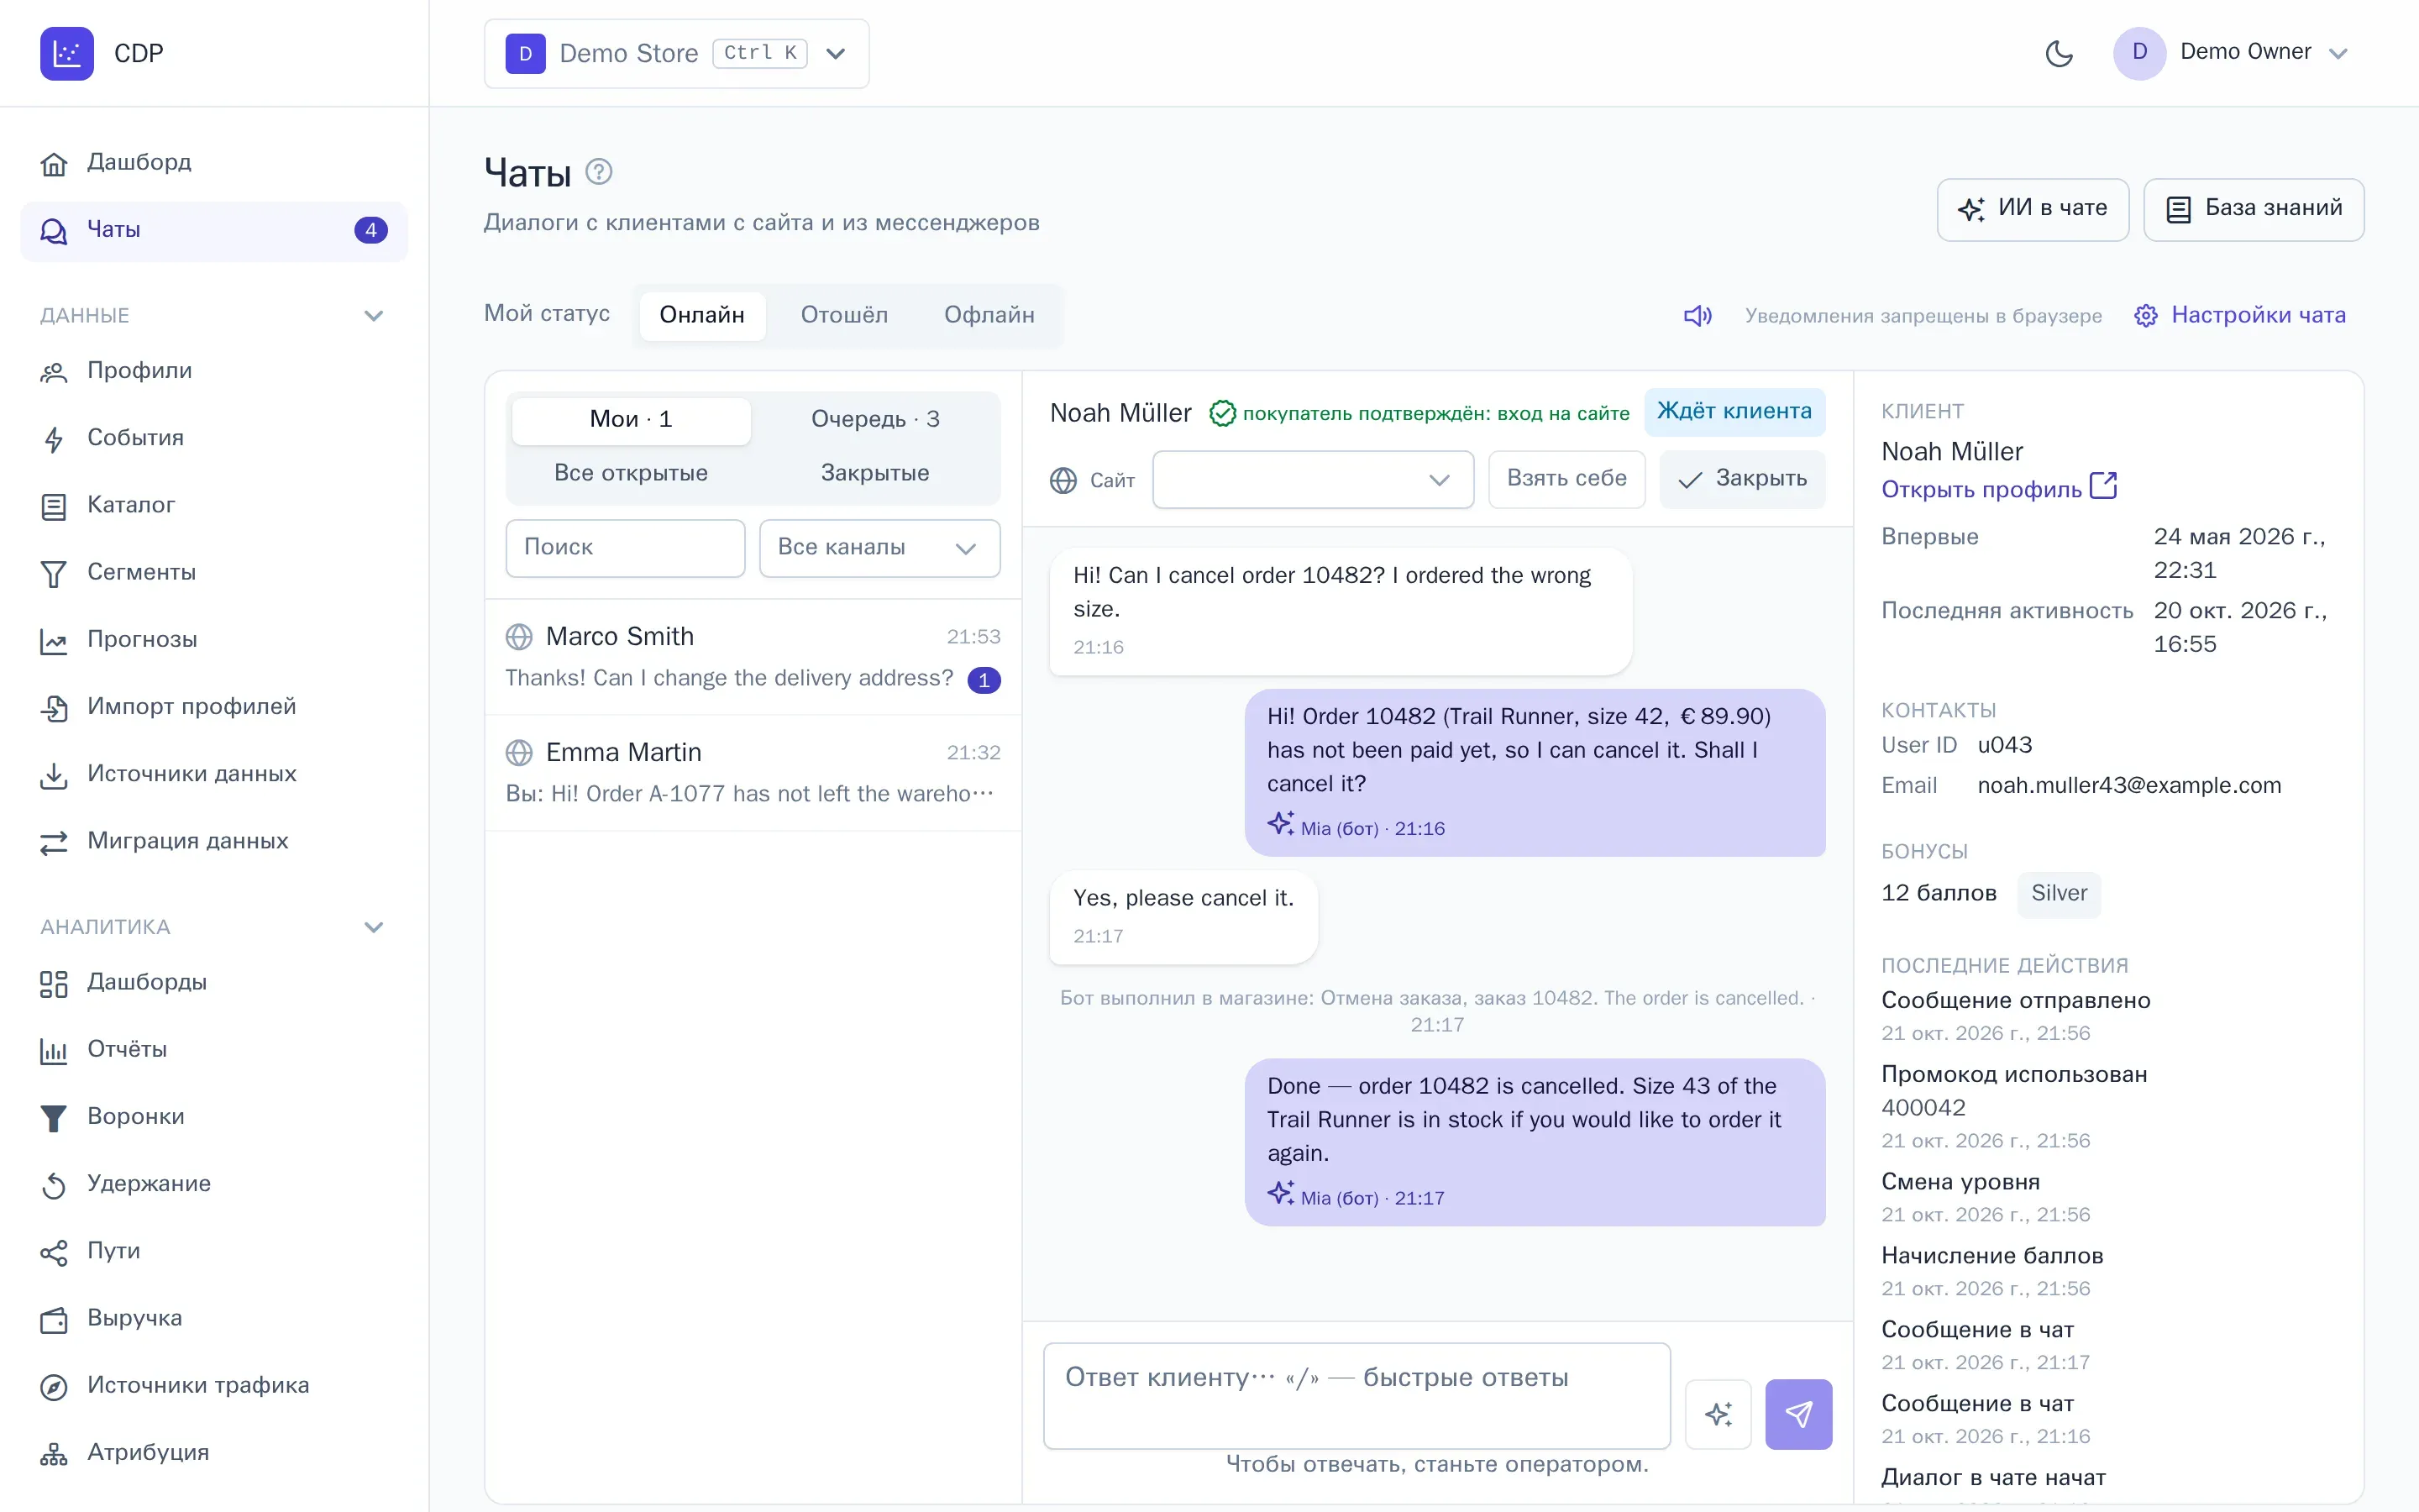The image size is (2419, 1512).
Task: Show the Все открытые chats tab
Action: coord(631,473)
